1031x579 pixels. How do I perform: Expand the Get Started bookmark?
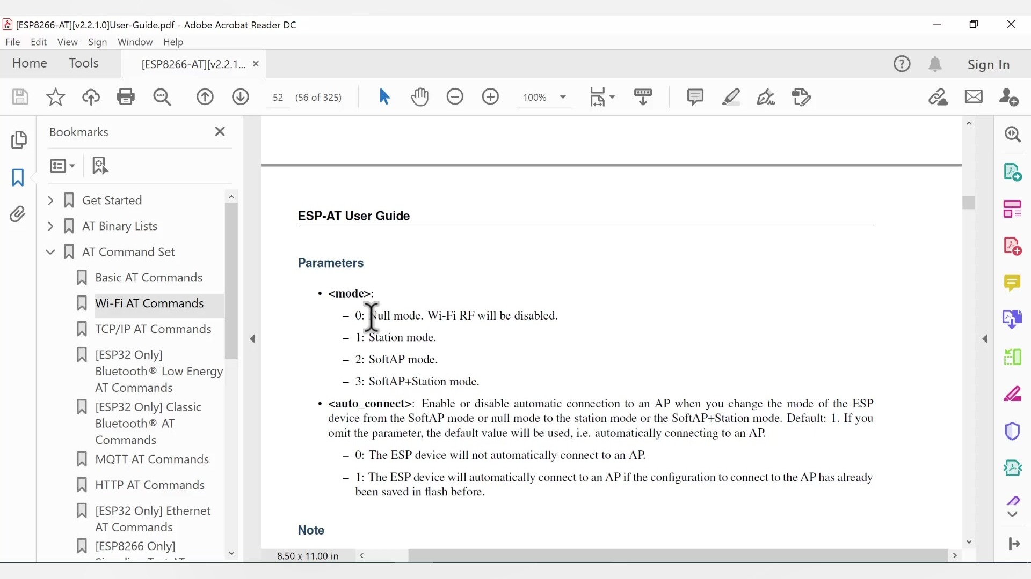coord(50,201)
